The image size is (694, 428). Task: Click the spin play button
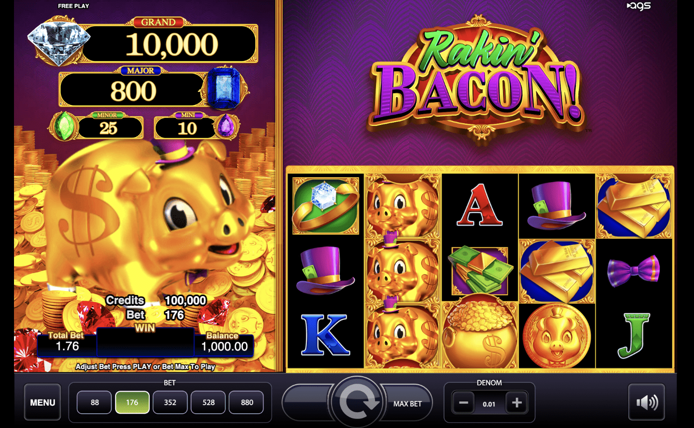pyautogui.click(x=357, y=401)
